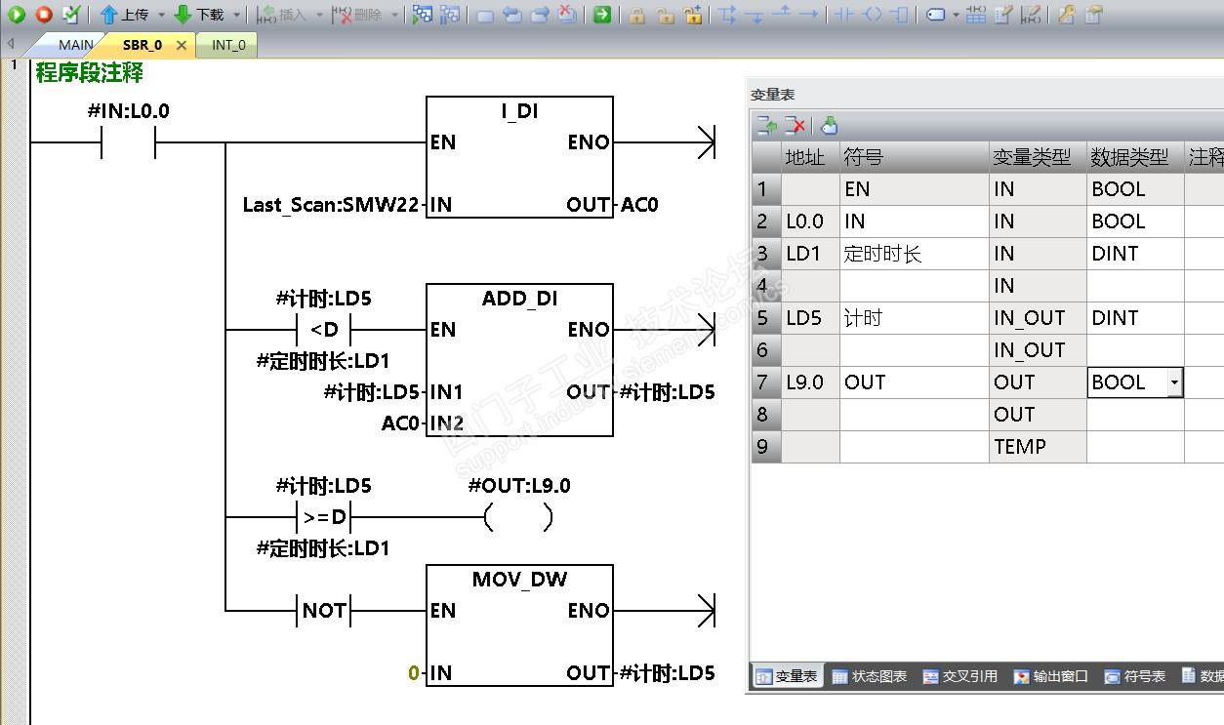Insert a box using the box icon
Screen dimensions: 1224x725
click(900, 15)
